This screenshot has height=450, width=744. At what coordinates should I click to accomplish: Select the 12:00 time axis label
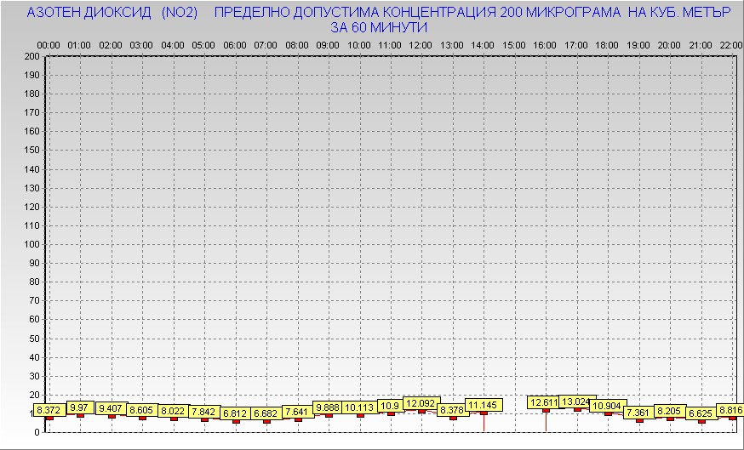[x=421, y=44]
